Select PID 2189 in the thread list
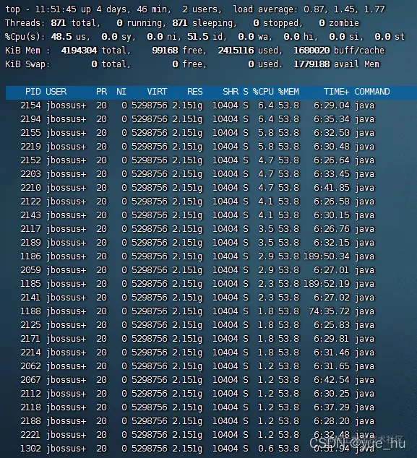417x458 pixels. click(30, 243)
